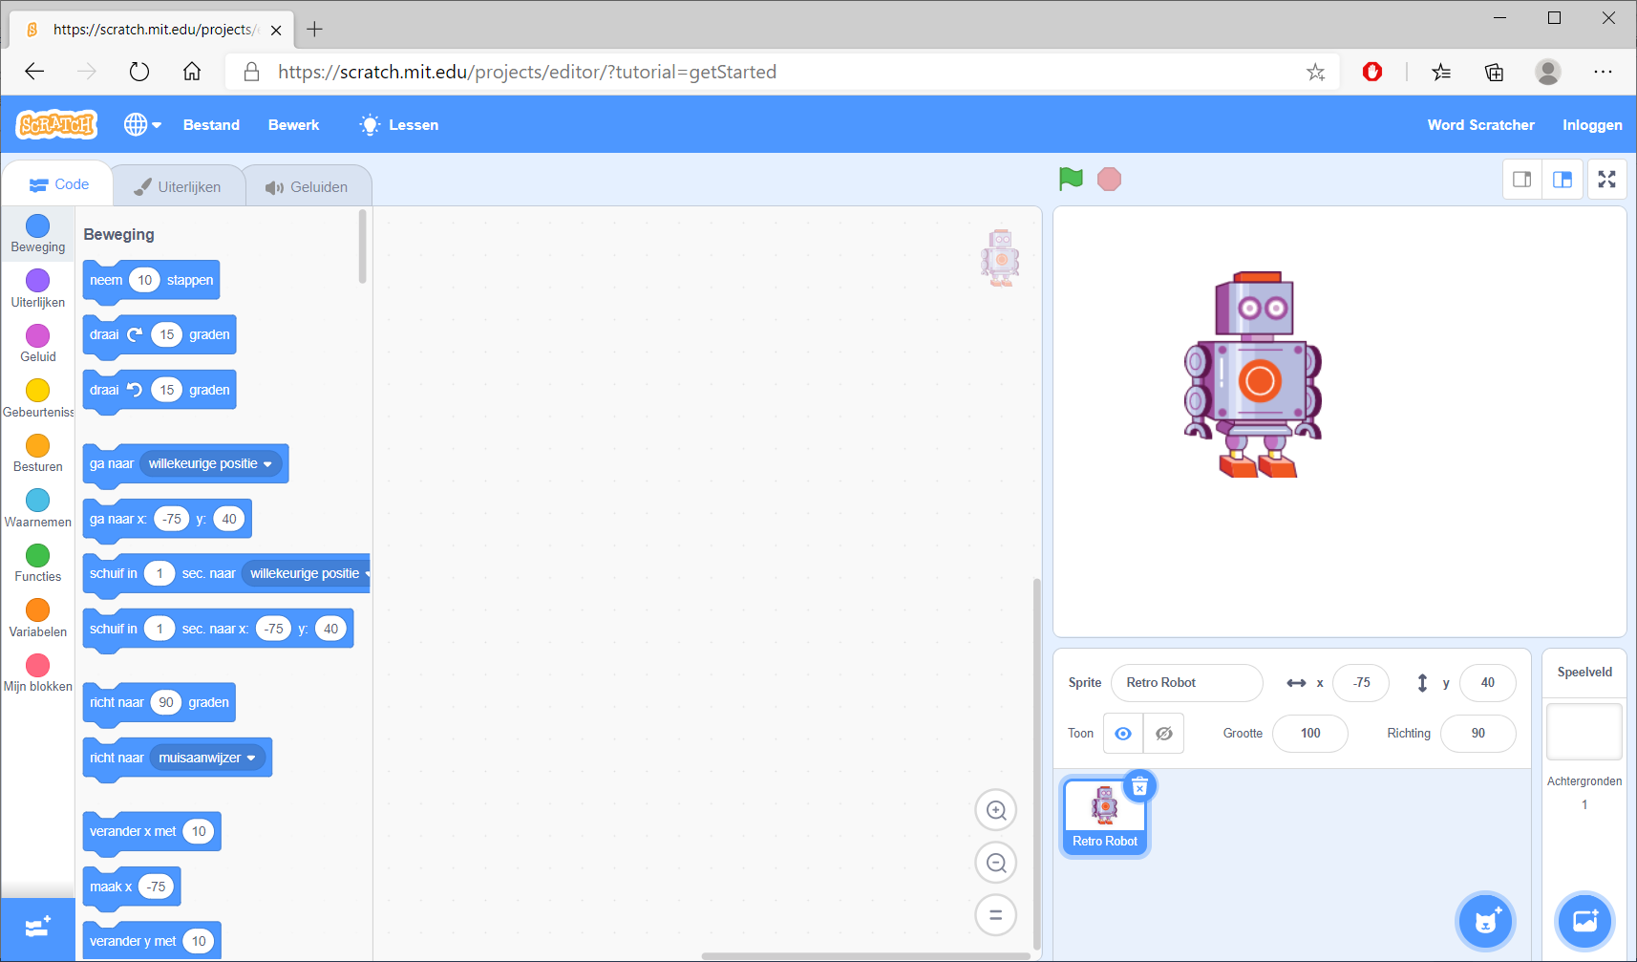Enter full screen stage mode
This screenshot has height=962, width=1637.
click(1607, 180)
